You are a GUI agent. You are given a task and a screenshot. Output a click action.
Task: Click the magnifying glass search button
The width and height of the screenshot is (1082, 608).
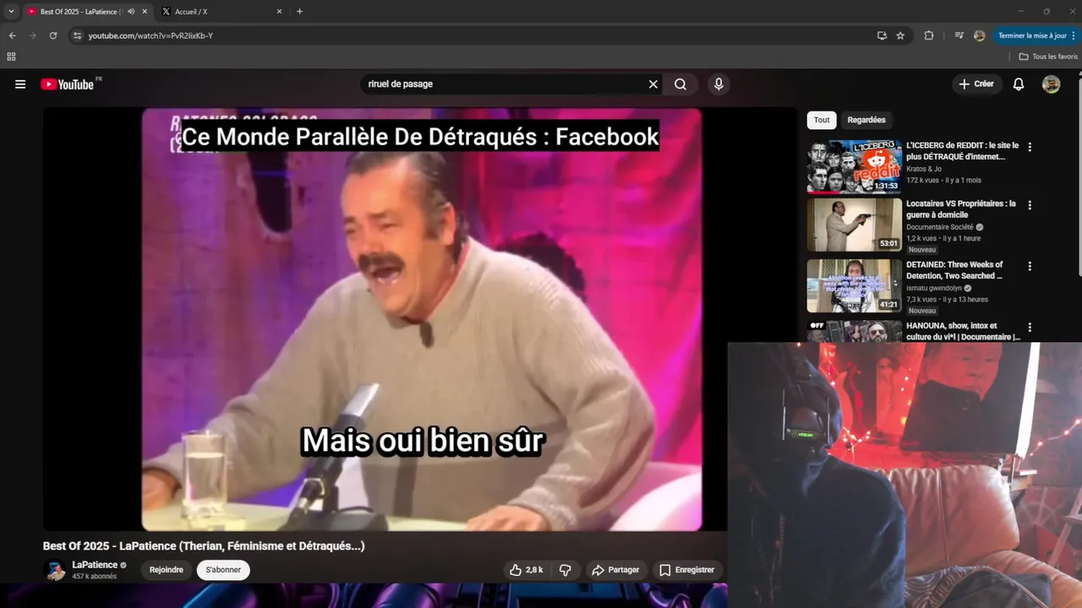click(680, 84)
